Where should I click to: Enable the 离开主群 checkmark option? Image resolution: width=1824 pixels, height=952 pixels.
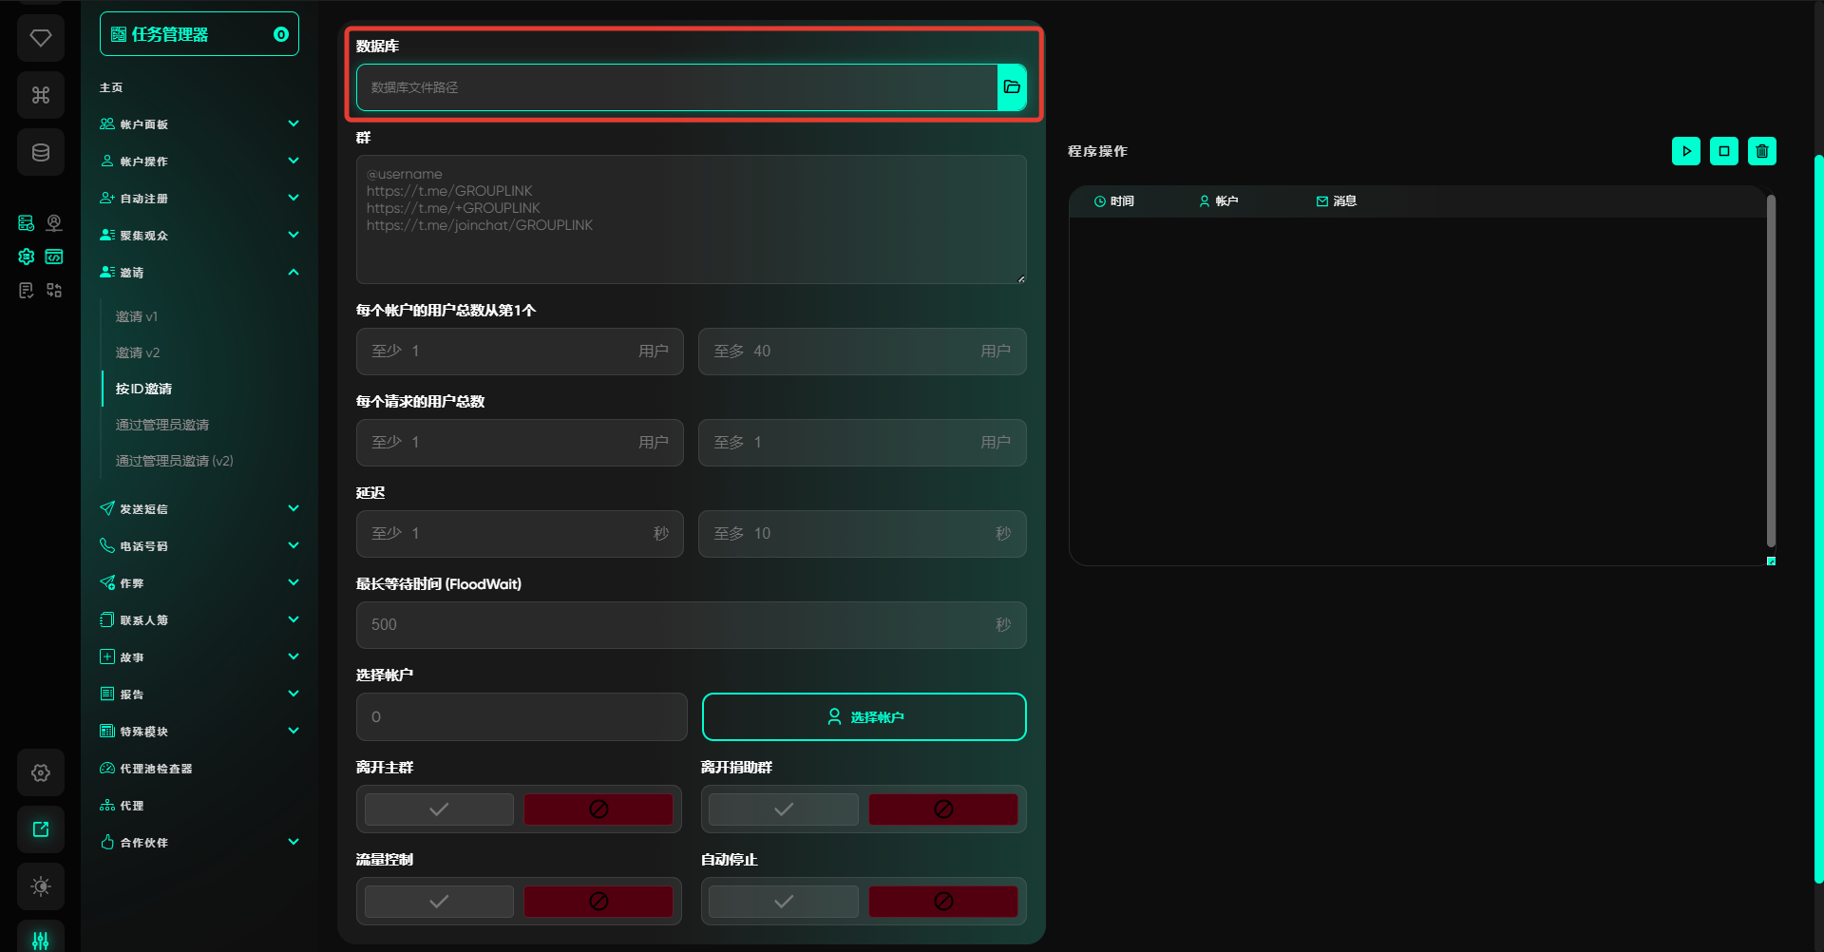439,809
